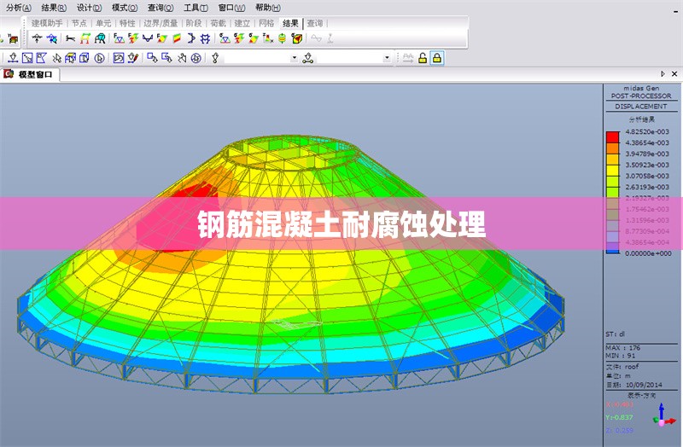Image resolution: width=683 pixels, height=447 pixels.
Task: Click the 3D cube contour results icon
Action: click(296, 38)
